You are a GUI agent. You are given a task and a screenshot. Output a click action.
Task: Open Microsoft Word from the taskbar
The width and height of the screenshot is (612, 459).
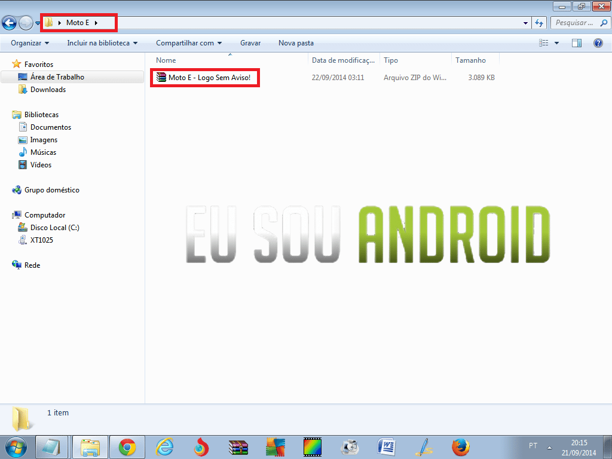pyautogui.click(x=387, y=446)
